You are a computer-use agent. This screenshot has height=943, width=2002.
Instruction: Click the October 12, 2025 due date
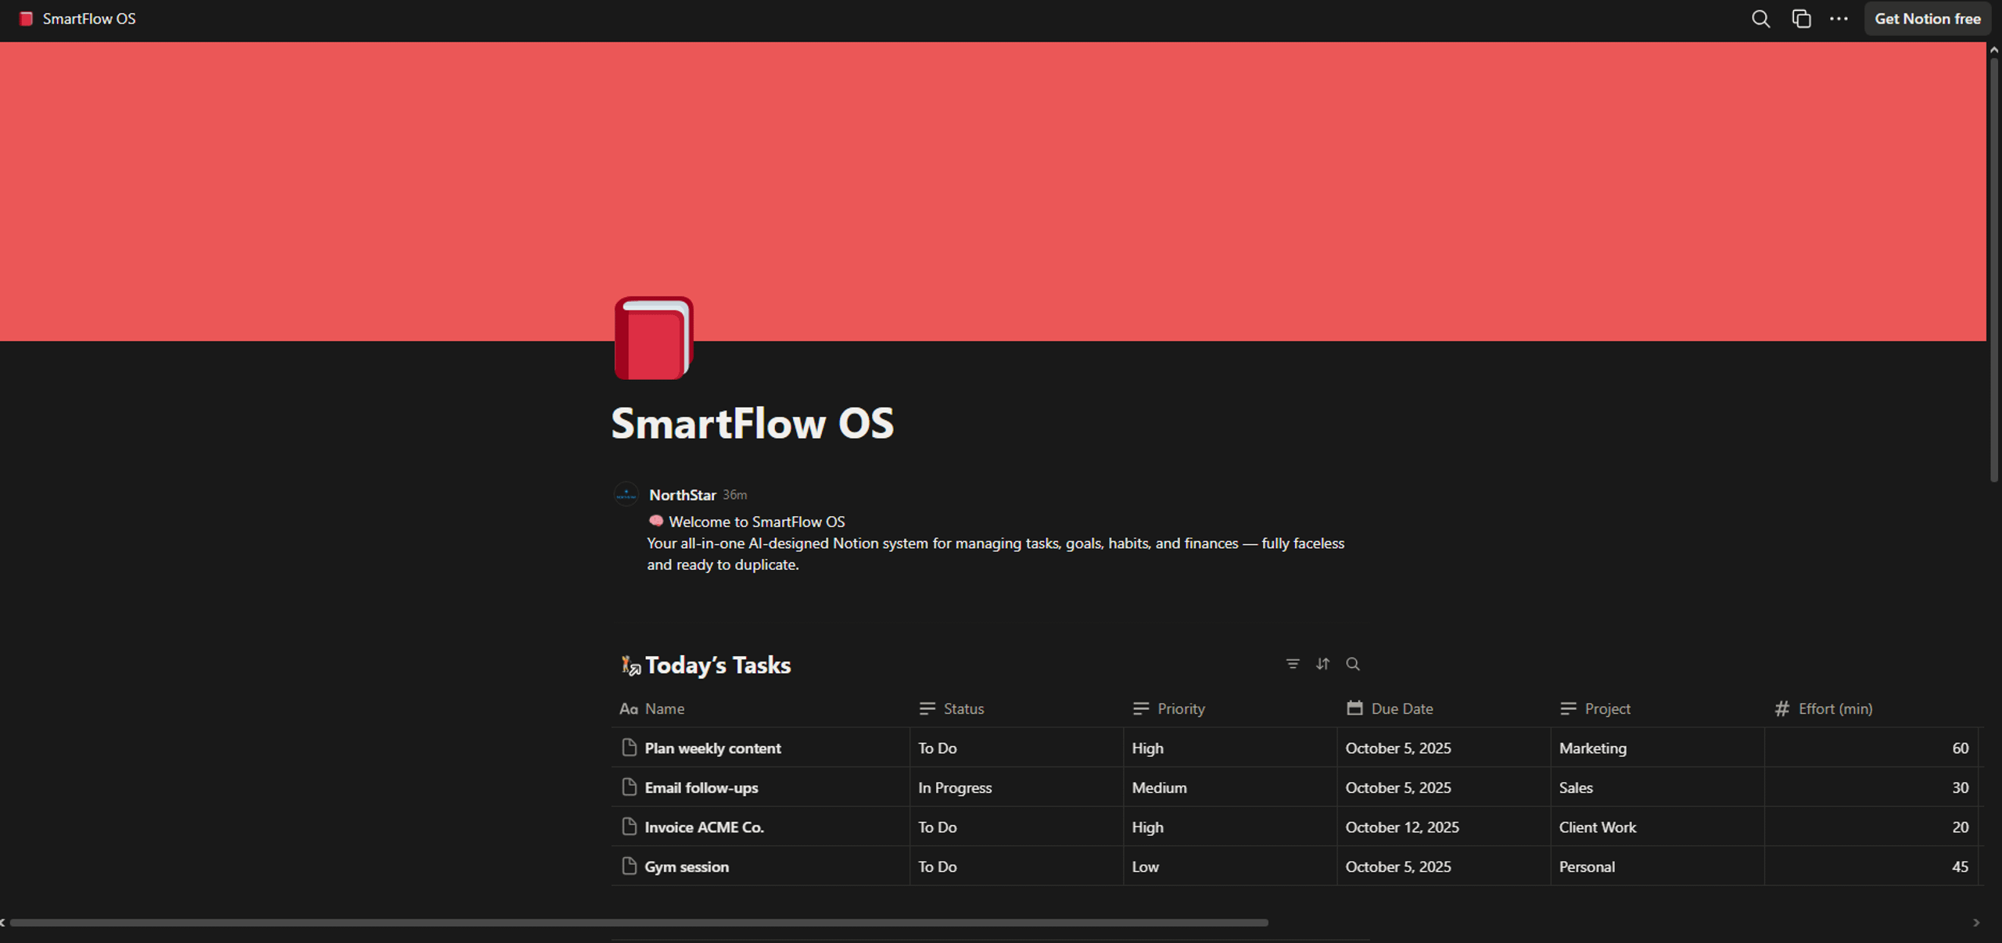point(1444,827)
